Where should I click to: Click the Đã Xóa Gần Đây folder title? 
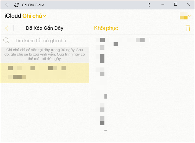coord(45,28)
